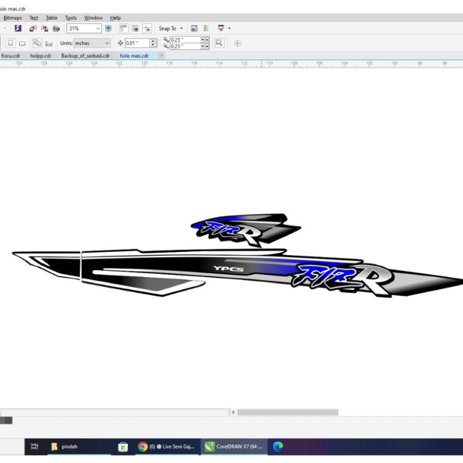Open the Help menu
This screenshot has height=463, width=463.
click(115, 18)
